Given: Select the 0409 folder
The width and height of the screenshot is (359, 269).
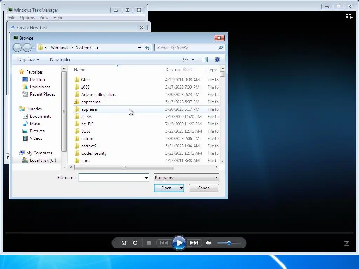Looking at the screenshot, I should [85, 80].
